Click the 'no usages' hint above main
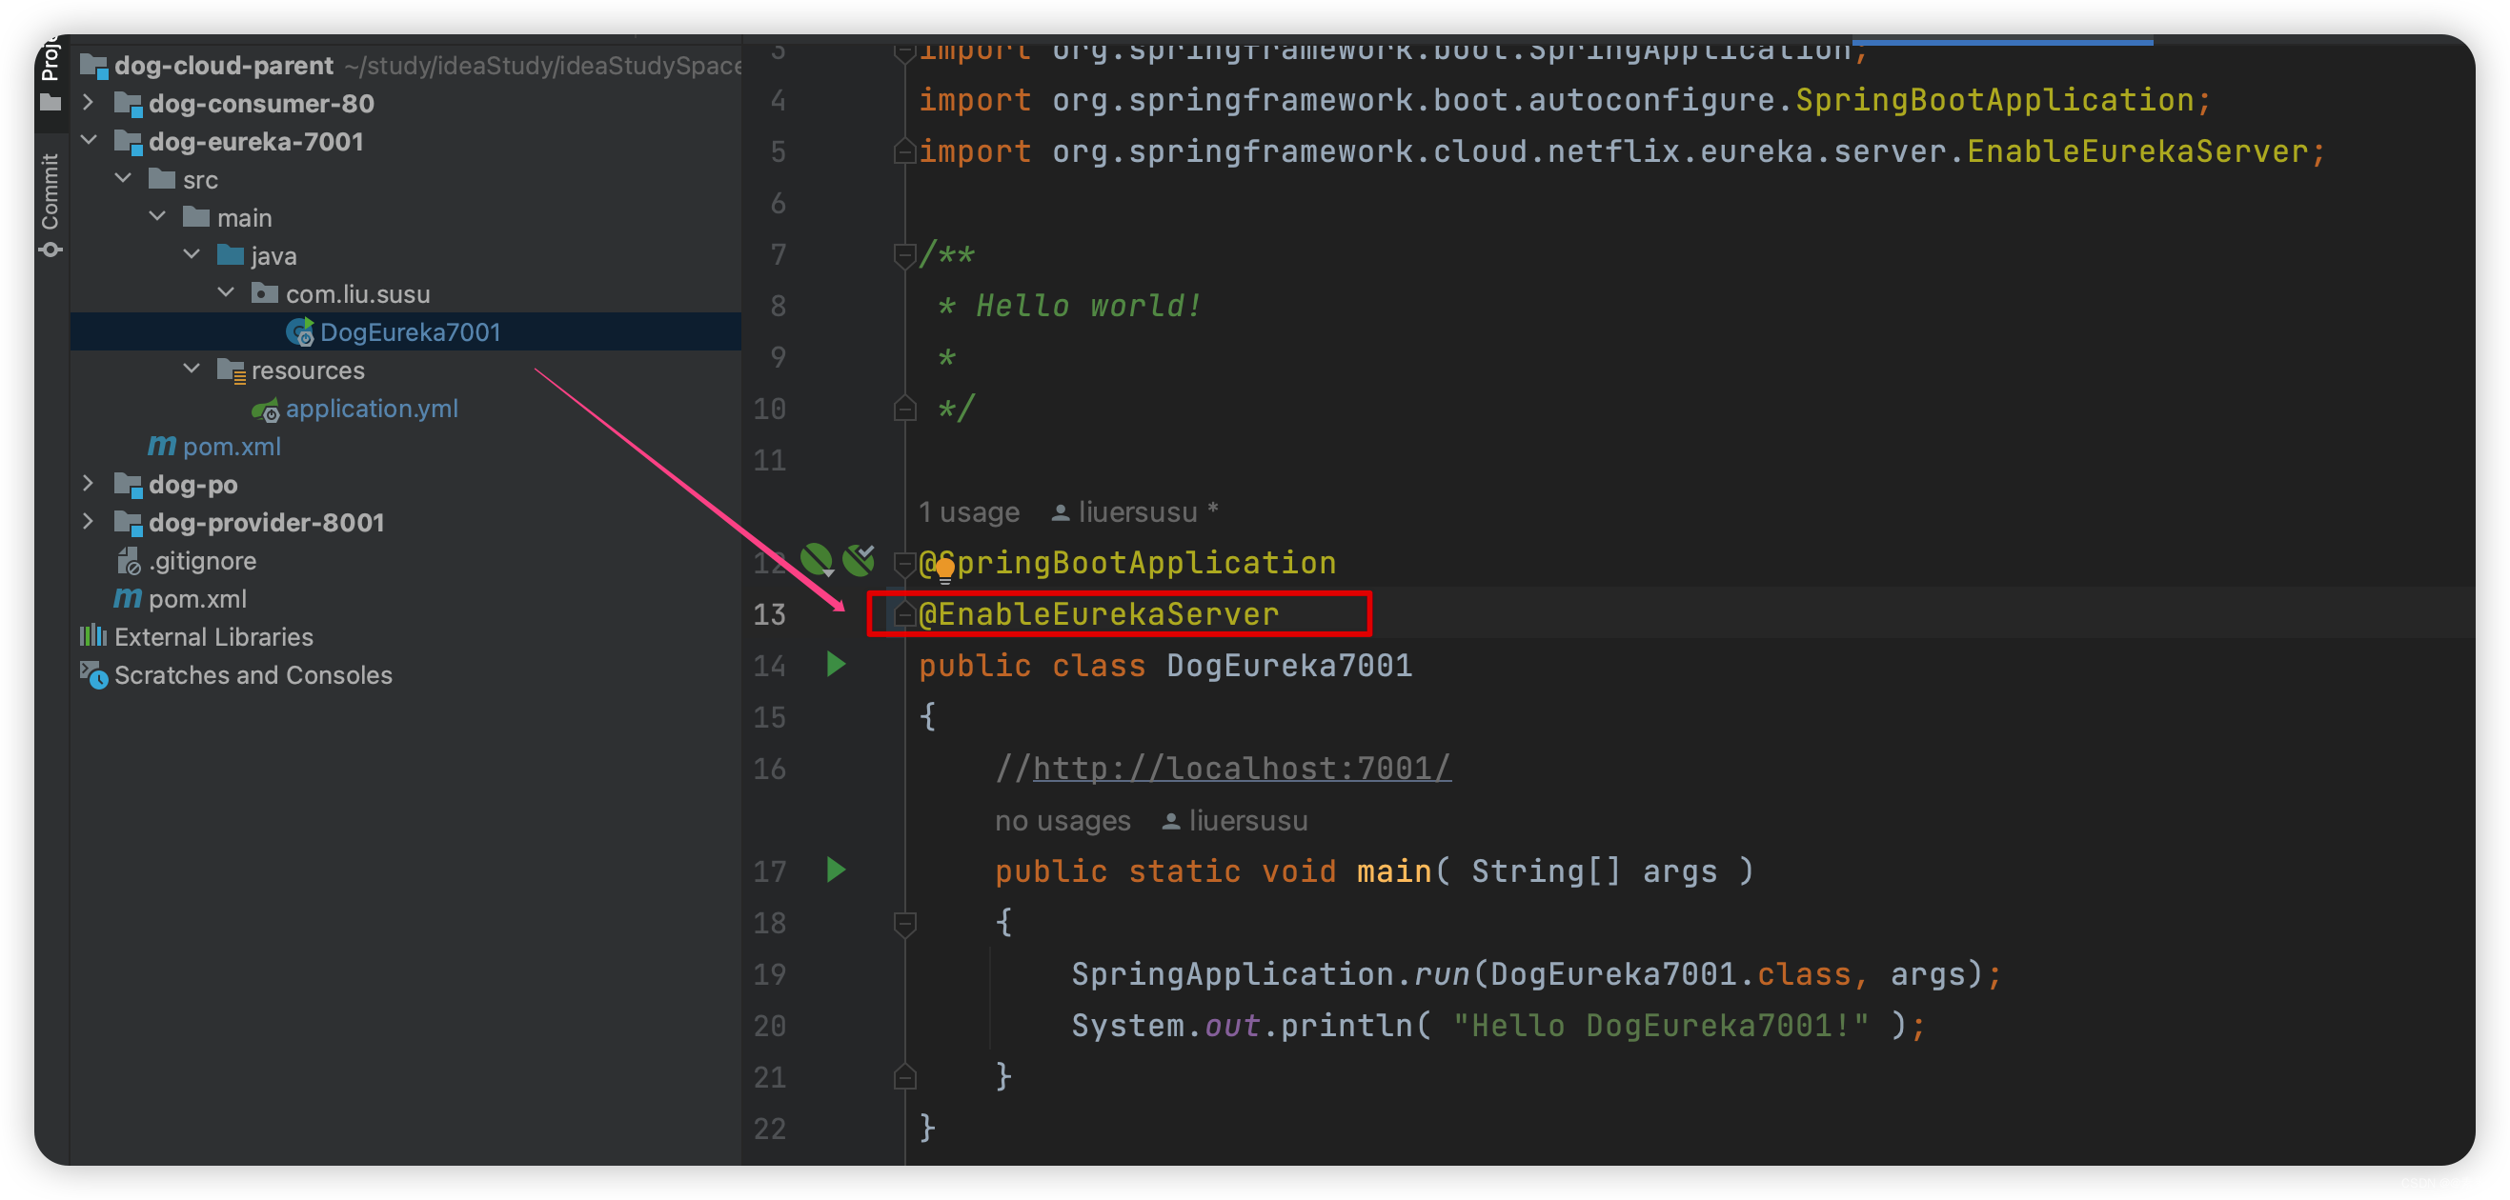Screen dimensions: 2510x1200 (1063, 820)
